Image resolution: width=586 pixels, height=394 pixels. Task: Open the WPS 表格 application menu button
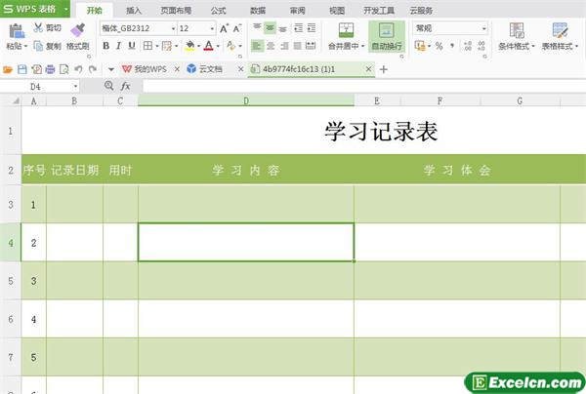(35, 9)
